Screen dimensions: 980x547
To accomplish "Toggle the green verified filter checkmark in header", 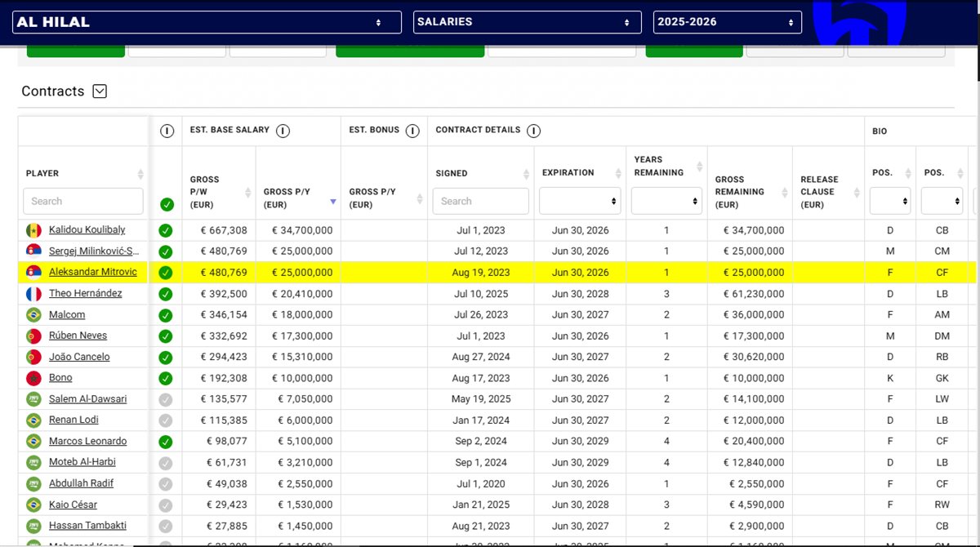I will click(167, 205).
